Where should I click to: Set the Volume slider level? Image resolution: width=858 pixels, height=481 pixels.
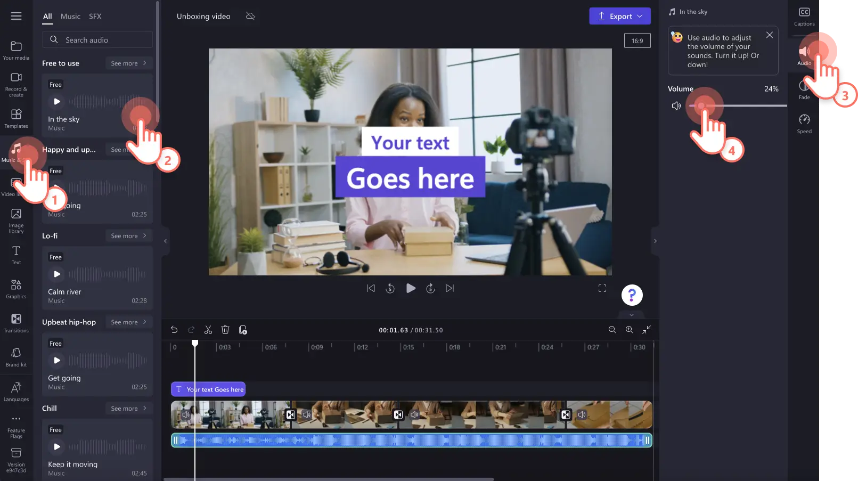pyautogui.click(x=738, y=106)
